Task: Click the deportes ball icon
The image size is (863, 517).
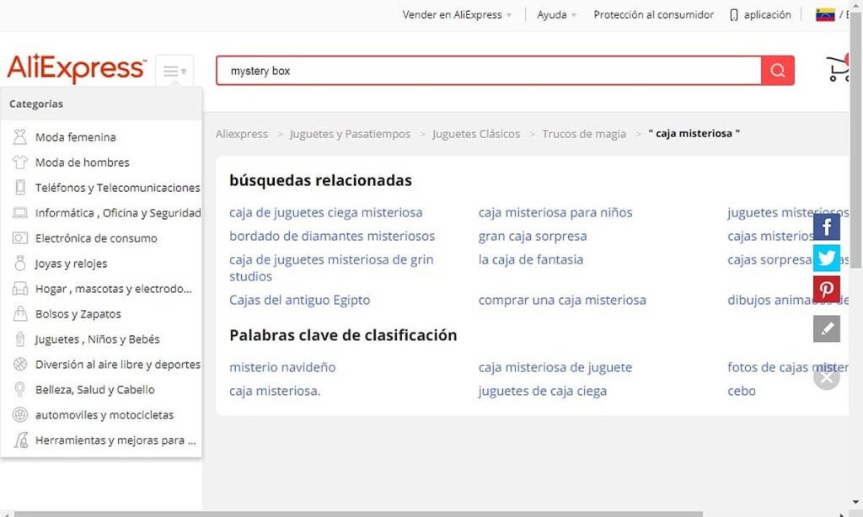Action: point(20,364)
